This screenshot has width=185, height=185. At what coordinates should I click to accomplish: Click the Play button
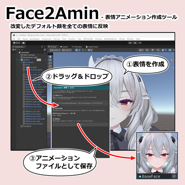click(x=130, y=43)
